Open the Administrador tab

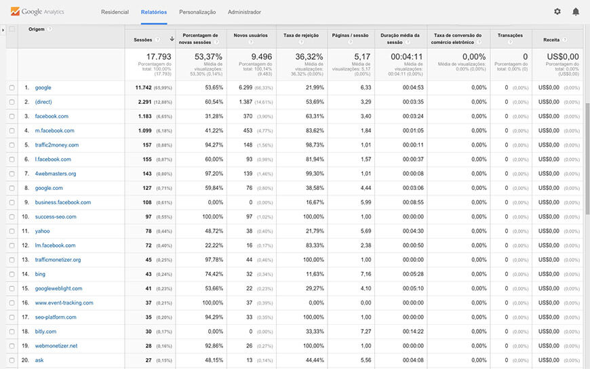(244, 12)
